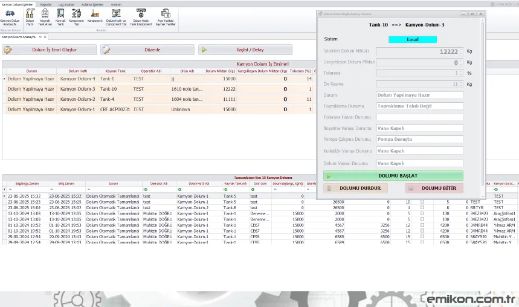Click the stop square icon on DOLUMU BİTİR
This screenshot has width=519, height=307.
411,188
